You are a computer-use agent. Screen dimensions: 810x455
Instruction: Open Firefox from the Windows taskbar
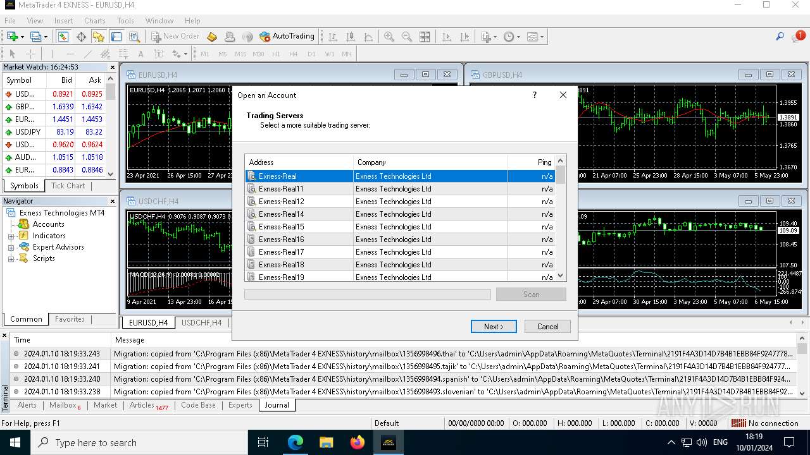pyautogui.click(x=358, y=442)
